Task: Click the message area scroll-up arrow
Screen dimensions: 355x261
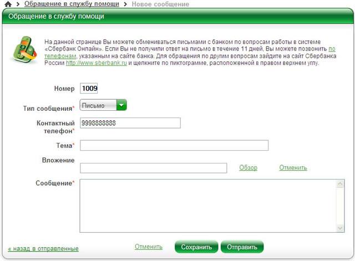Action: (340, 184)
